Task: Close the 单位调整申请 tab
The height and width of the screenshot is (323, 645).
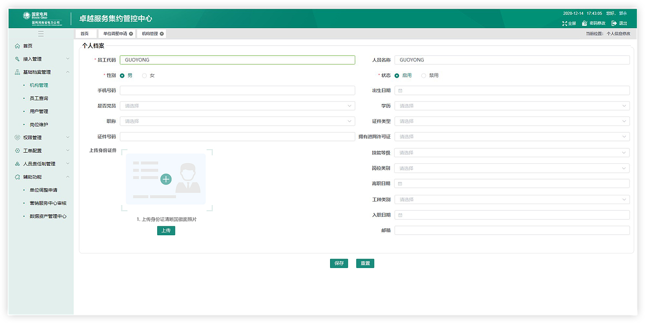Action: (131, 34)
